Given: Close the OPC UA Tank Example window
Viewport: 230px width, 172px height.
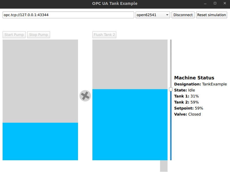Looking at the screenshot, I should click(224, 3).
